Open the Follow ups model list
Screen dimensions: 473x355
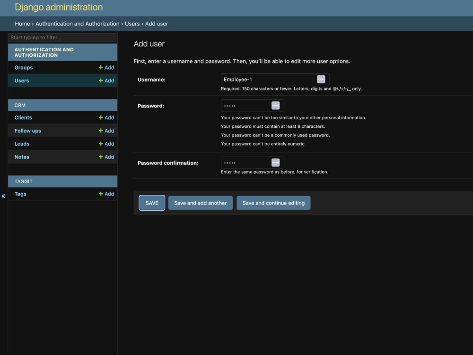tap(28, 131)
